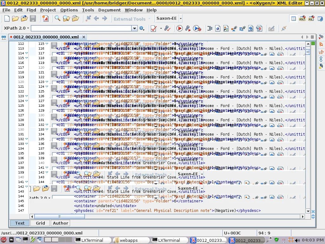Open Find/Replace magnifier icon
Viewport: 325px width, 244px height.
click(x=57, y=18)
